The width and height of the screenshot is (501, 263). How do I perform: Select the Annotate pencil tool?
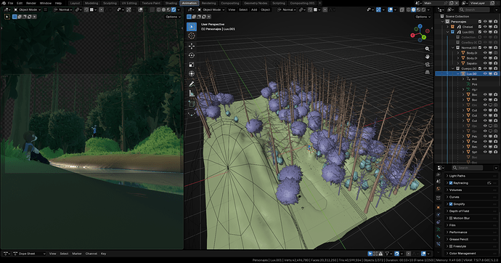(x=192, y=84)
